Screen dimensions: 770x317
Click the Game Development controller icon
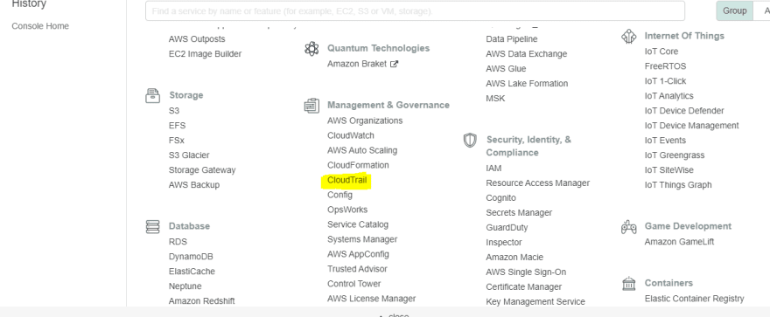click(x=628, y=227)
